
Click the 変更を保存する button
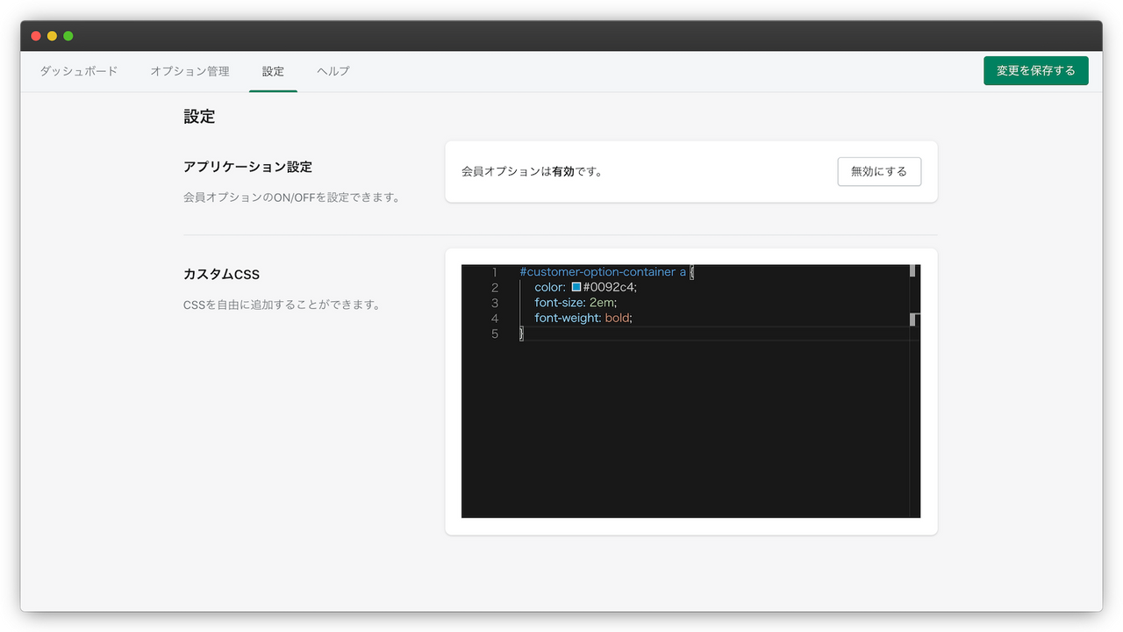click(x=1036, y=70)
